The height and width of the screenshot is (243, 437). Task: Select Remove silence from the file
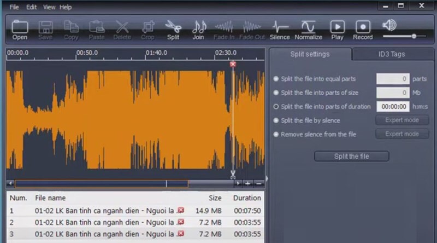276,134
